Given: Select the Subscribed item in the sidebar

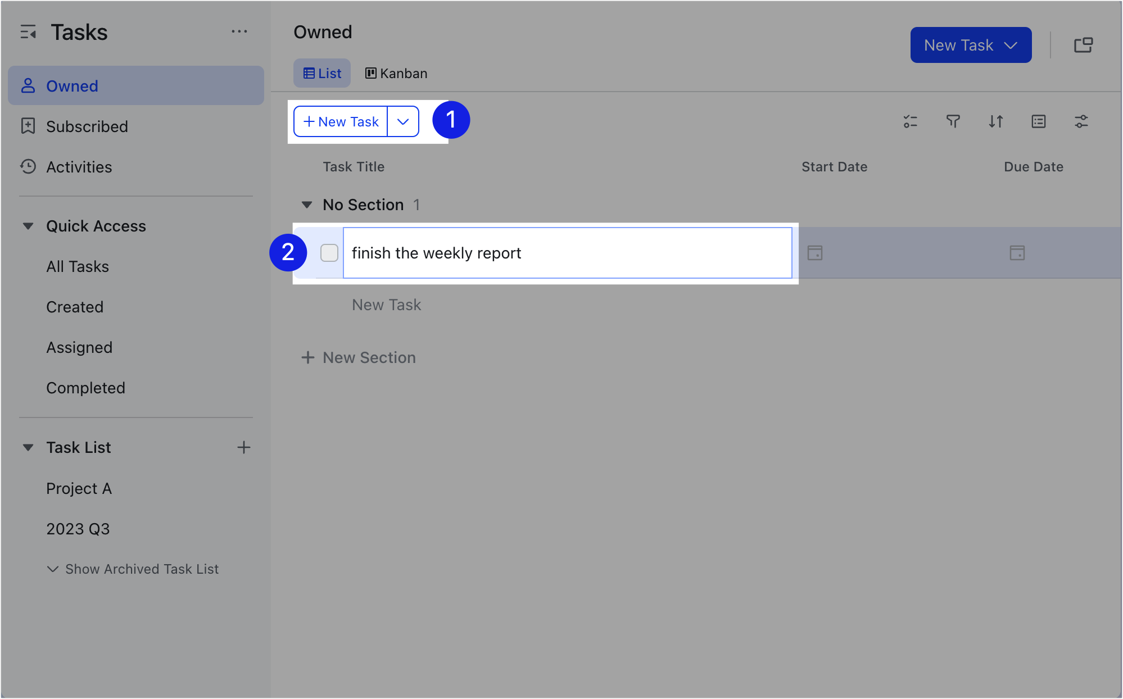Looking at the screenshot, I should pyautogui.click(x=87, y=126).
